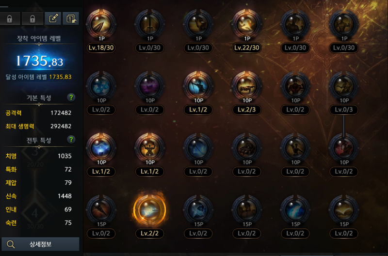388x256 pixels.
Task: Select the blue lightning 15P node
Action: click(x=295, y=210)
